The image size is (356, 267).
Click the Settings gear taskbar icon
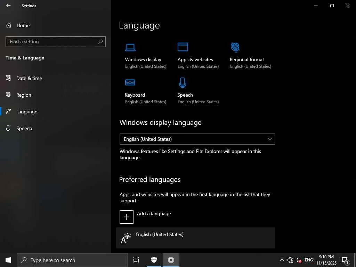pyautogui.click(x=171, y=260)
